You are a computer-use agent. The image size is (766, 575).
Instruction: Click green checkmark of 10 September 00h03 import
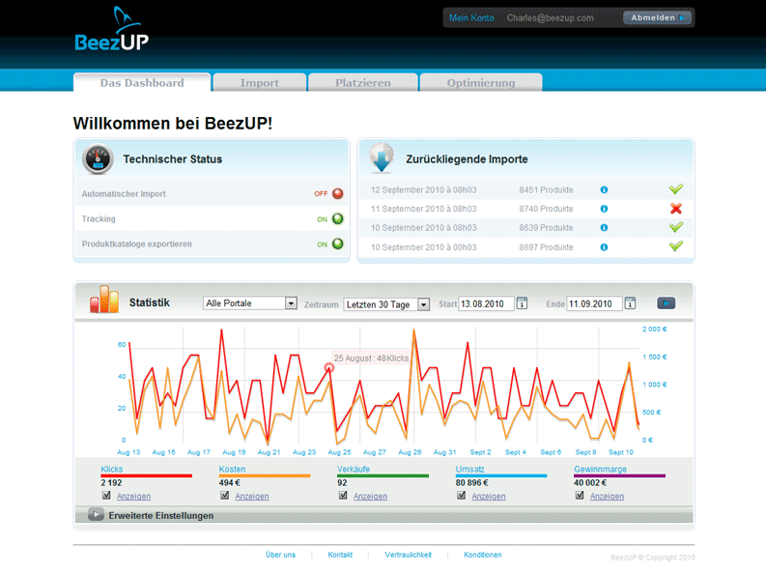676,246
